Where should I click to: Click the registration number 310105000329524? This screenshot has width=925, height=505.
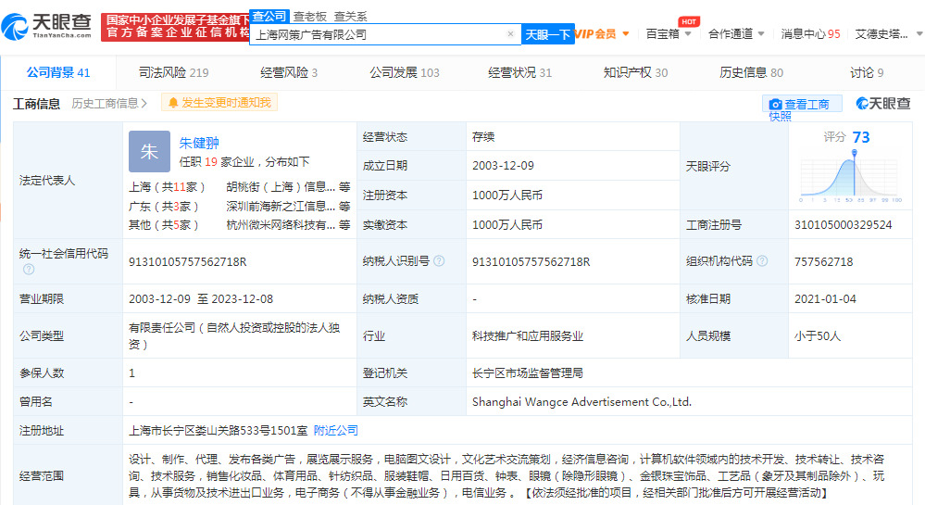843,224
